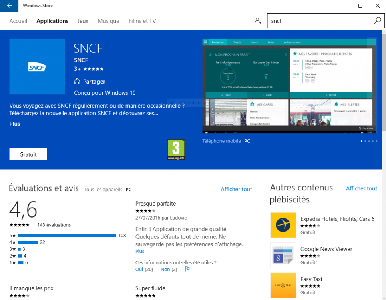Image resolution: width=386 pixels, height=300 pixels.
Task: Expand description with the Plus link
Action: [15, 124]
